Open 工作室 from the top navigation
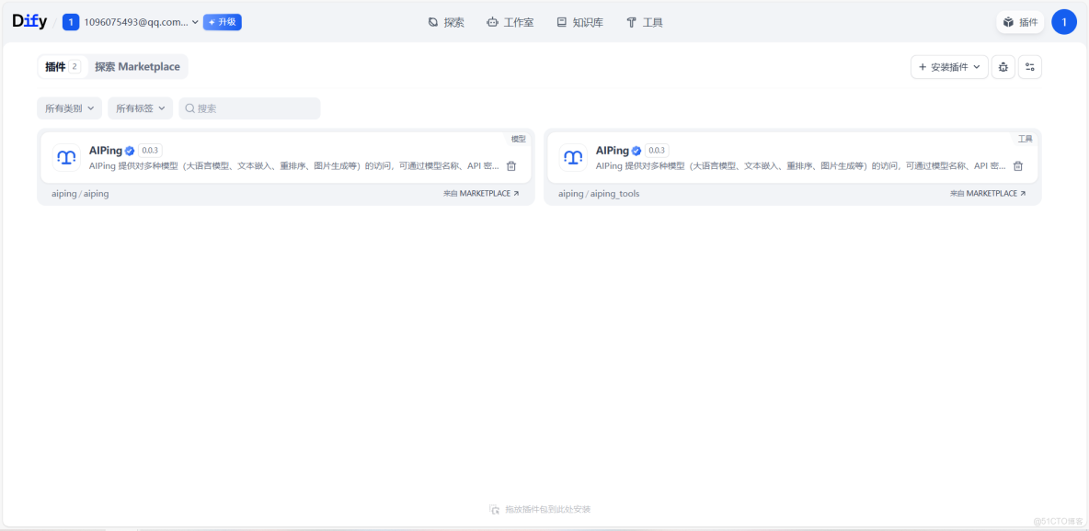Screen dimensions: 1089x531 [510, 21]
